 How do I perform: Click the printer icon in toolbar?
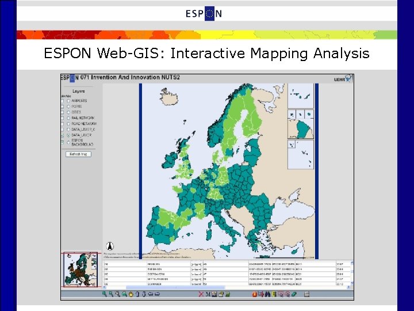[x=306, y=294]
